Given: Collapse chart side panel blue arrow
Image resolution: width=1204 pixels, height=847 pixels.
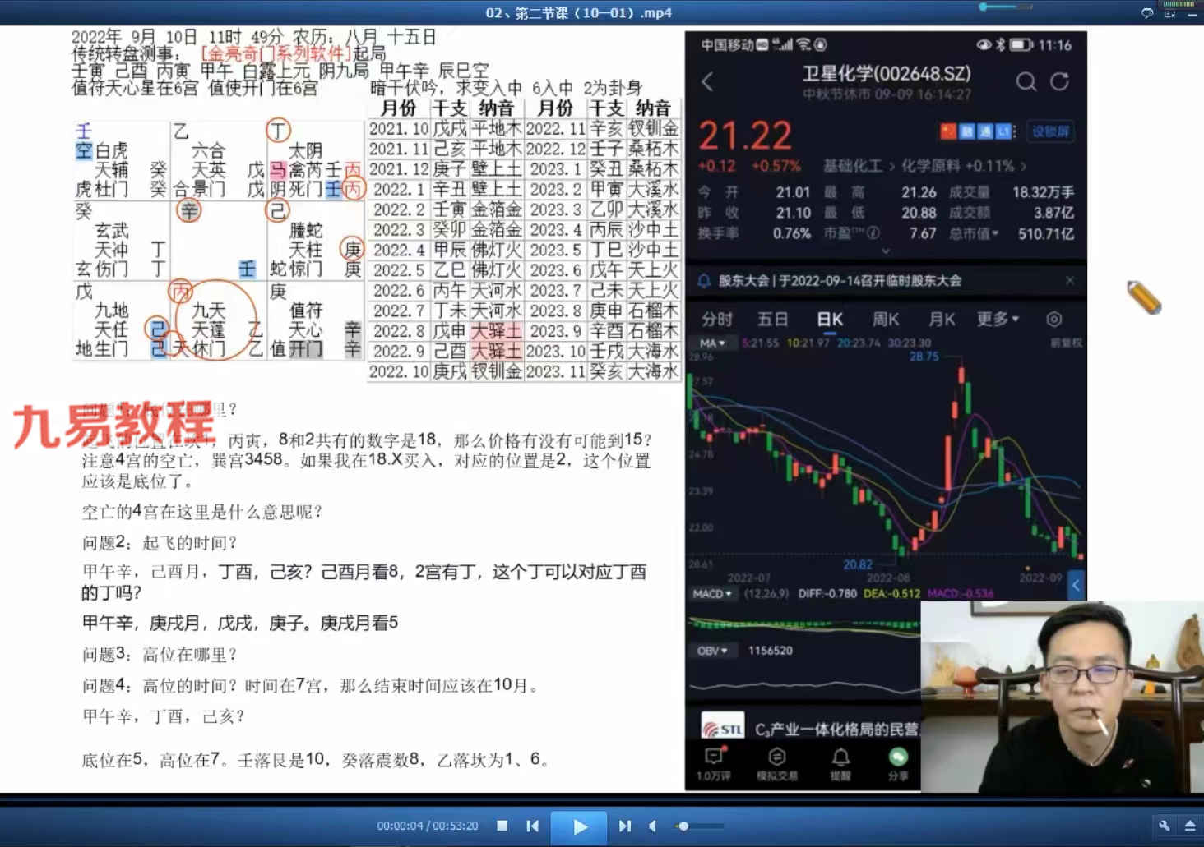Looking at the screenshot, I should pos(1076,585).
